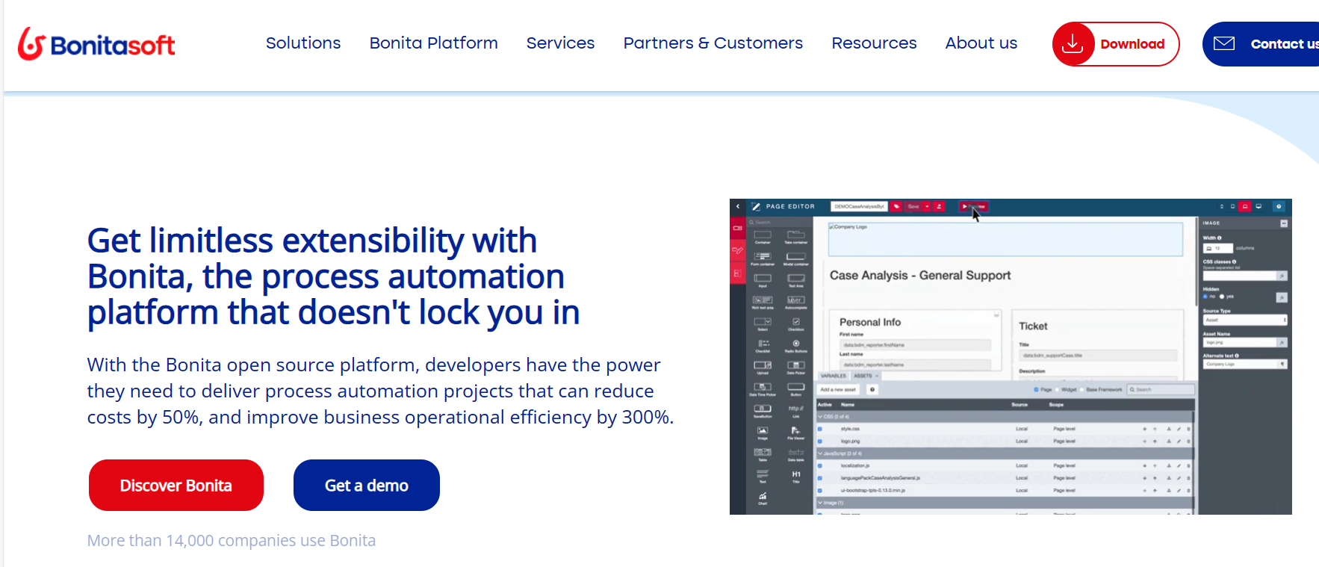Click the Bonitasoft logo
1319x567 pixels.
96,44
